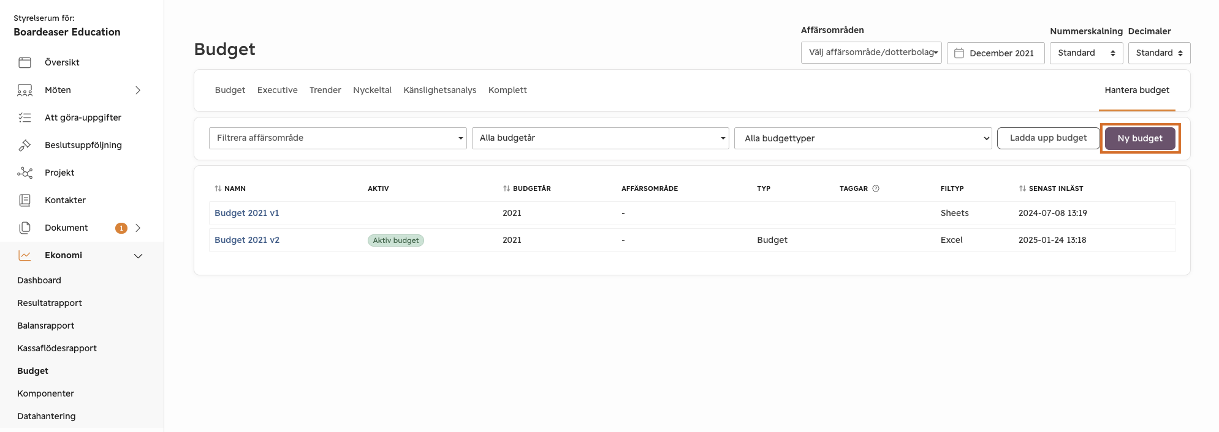Expand the Dokument submenu chevron

[x=138, y=228]
